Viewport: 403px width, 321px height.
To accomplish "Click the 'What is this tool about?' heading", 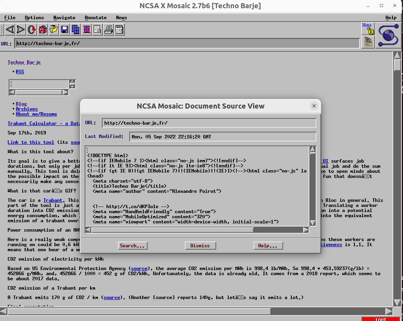I will click(x=40, y=152).
